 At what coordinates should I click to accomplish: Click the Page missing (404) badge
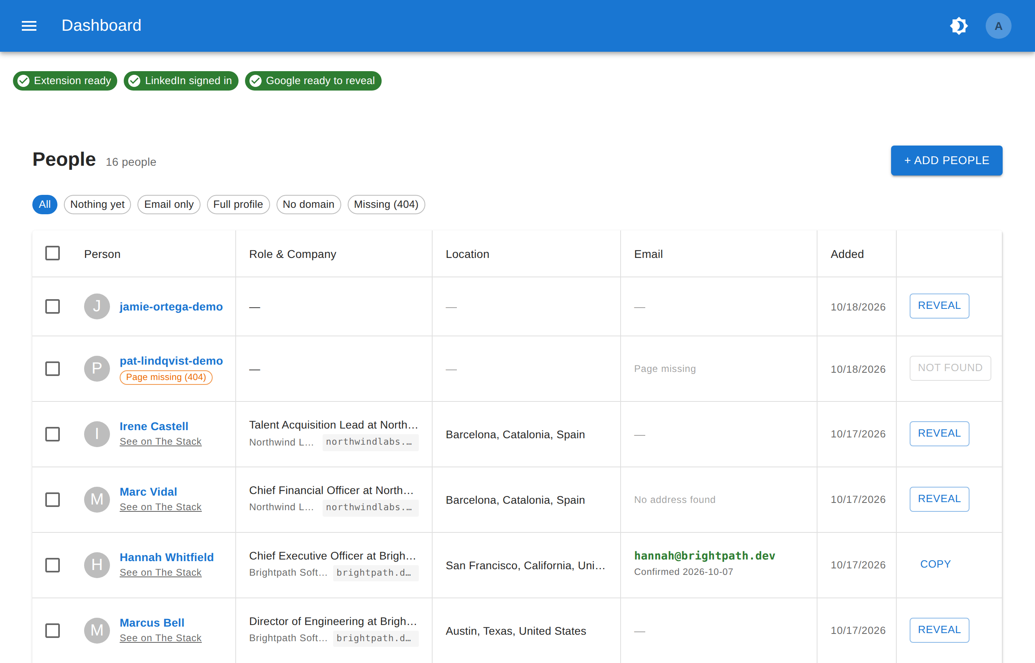[x=166, y=377]
